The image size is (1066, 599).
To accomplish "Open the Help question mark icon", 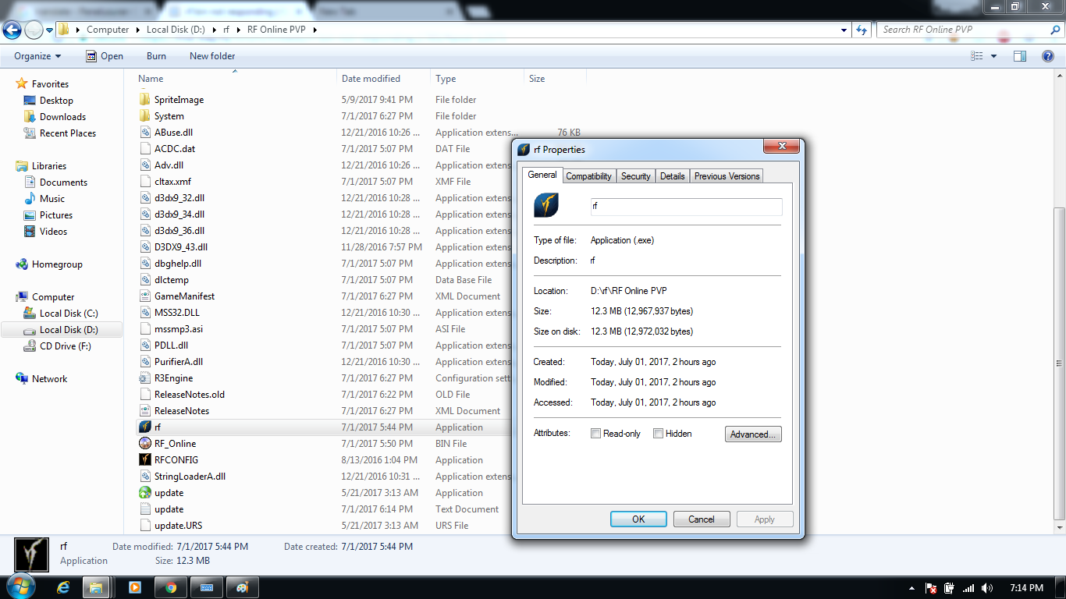I will coord(1048,56).
